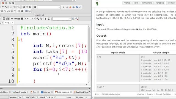
Task: Click the URI Online Judge logo
Action: click(x=97, y=3)
